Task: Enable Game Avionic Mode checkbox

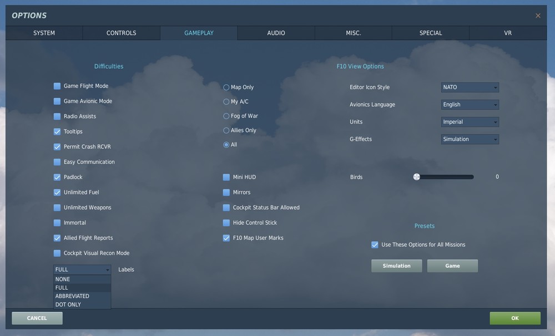Action: 57,101
